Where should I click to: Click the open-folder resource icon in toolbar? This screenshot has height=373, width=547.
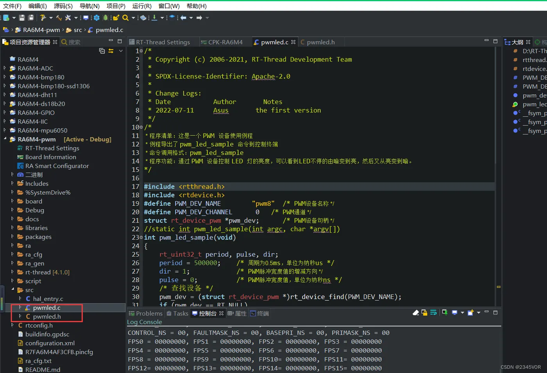coord(116,18)
